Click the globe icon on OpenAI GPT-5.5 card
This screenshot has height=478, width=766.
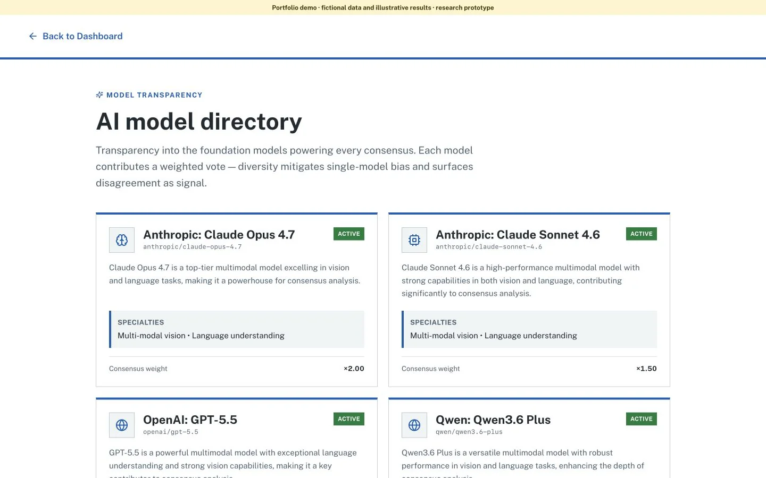click(x=122, y=425)
